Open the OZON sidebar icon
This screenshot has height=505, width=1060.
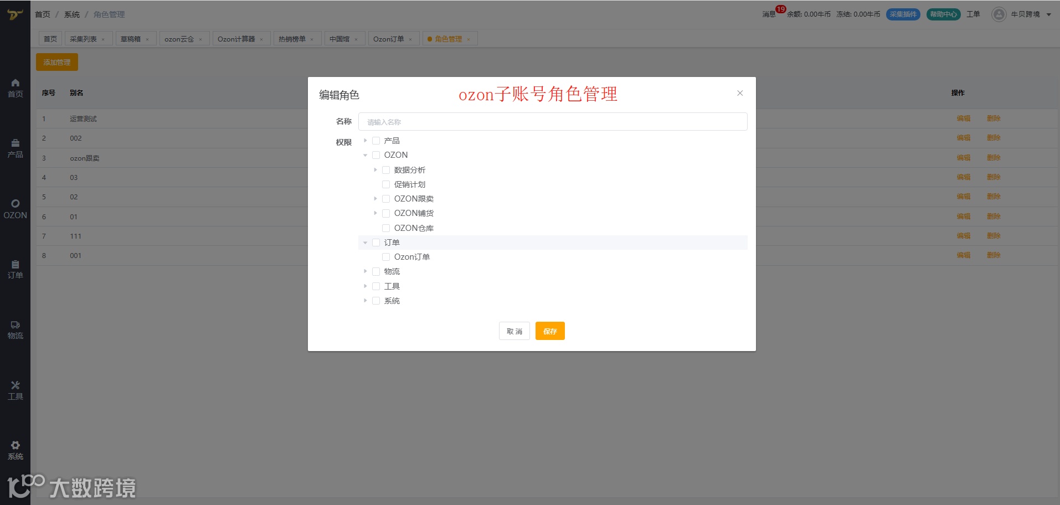16,204
